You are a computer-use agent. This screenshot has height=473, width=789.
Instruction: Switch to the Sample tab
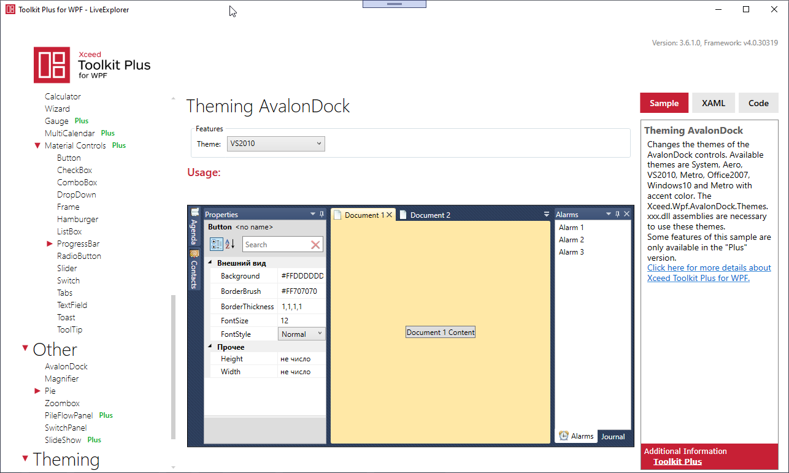coord(664,103)
